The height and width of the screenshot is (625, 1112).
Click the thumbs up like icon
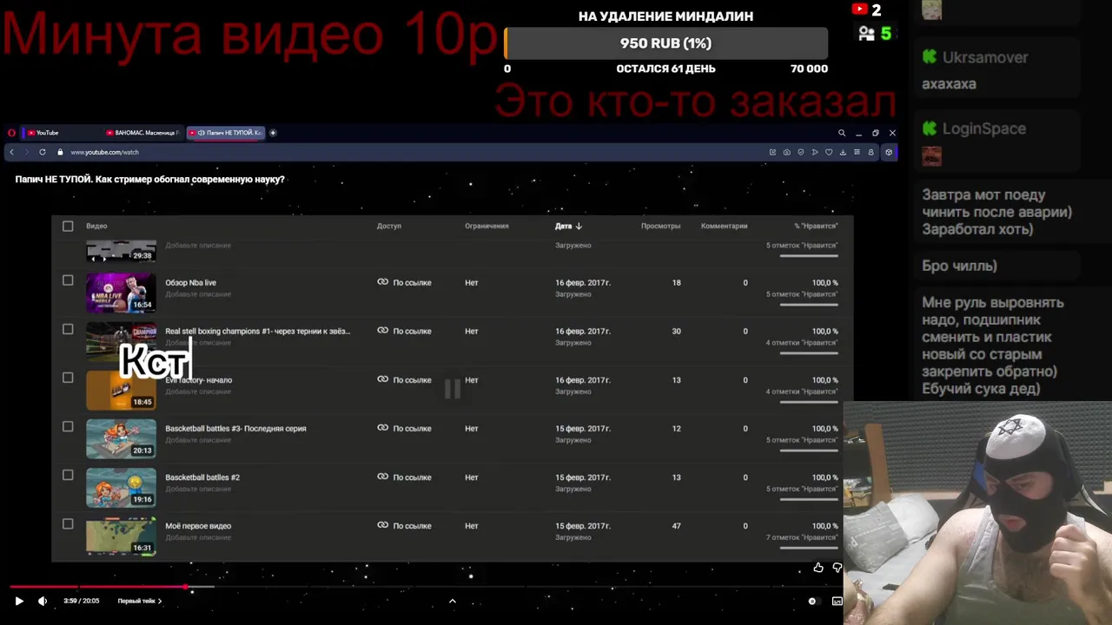818,568
